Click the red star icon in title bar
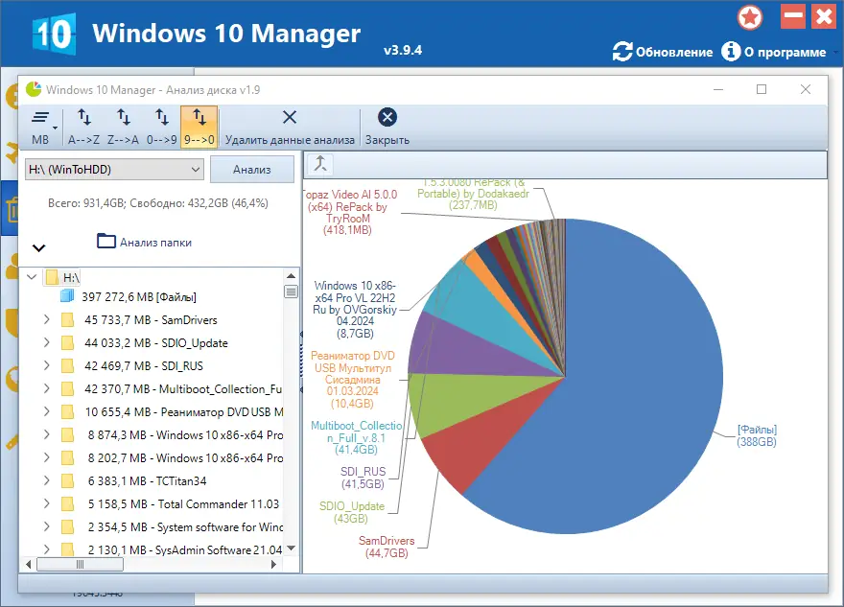 coord(750,16)
